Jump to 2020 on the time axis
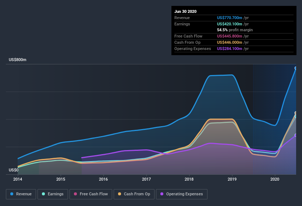This screenshot has width=302, height=206. pos(275,179)
